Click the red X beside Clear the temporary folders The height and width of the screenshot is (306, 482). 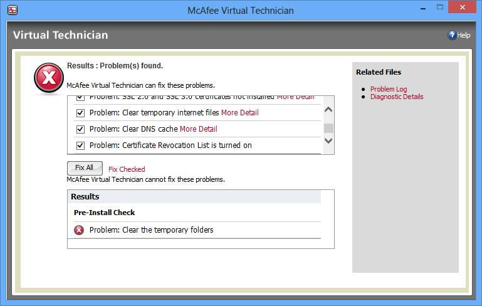(79, 230)
